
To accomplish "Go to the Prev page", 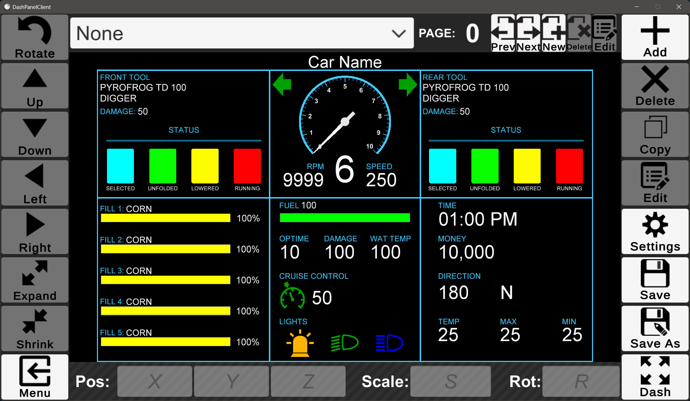I will 503,32.
